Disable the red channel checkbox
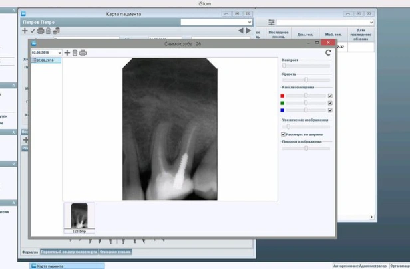The image size is (410, 269). click(x=330, y=96)
